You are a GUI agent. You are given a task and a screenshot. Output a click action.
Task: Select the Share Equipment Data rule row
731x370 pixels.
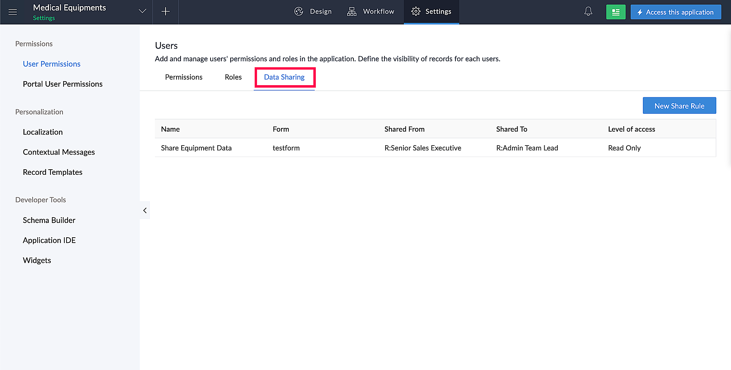pos(196,148)
